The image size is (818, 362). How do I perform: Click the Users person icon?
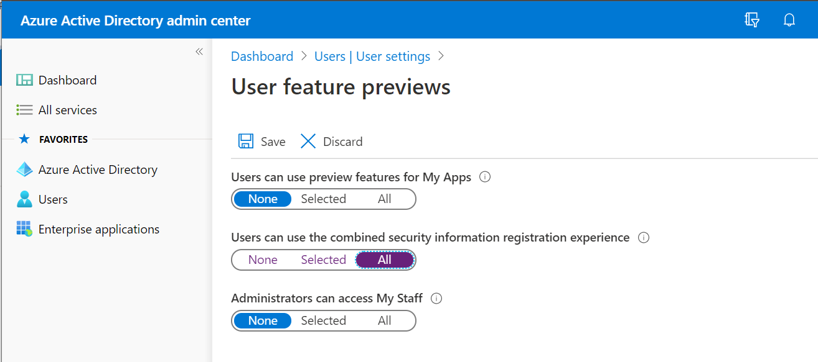point(24,199)
